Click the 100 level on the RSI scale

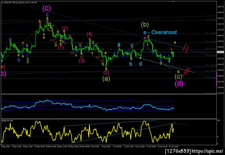(x=218, y=121)
